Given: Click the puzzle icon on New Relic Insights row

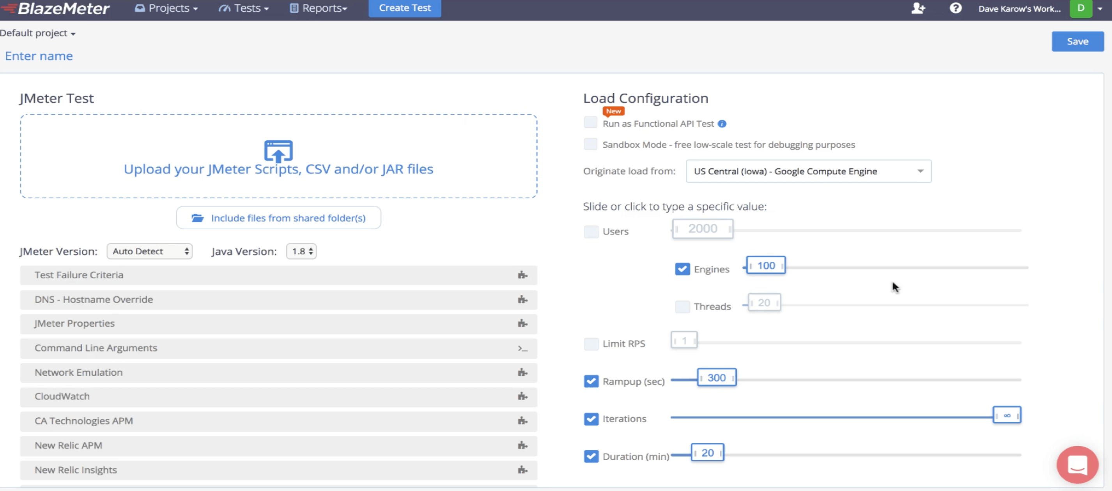Looking at the screenshot, I should (522, 470).
